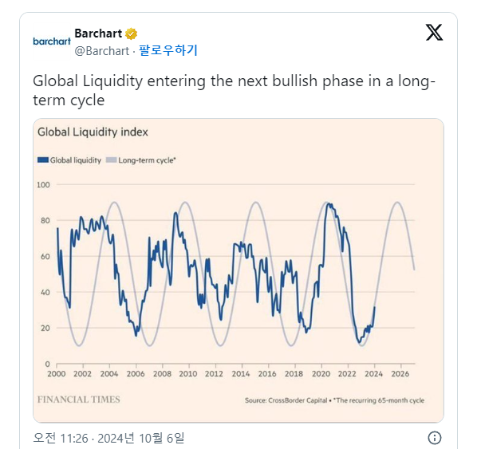Image resolution: width=481 pixels, height=449 pixels.
Task: Click the X logo icon
Action: 434,33
